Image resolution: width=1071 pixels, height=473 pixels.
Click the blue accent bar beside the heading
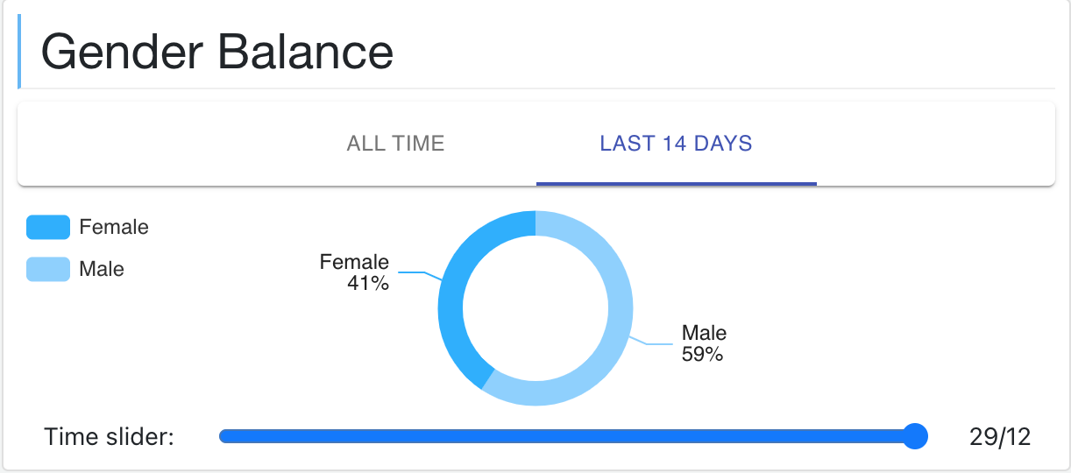19,51
